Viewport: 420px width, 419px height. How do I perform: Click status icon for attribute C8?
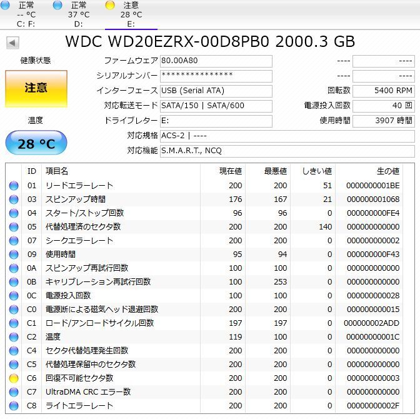[x=14, y=406]
